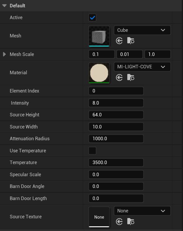Collapse the Default section
The width and height of the screenshot is (183, 231).
tap(4, 6)
